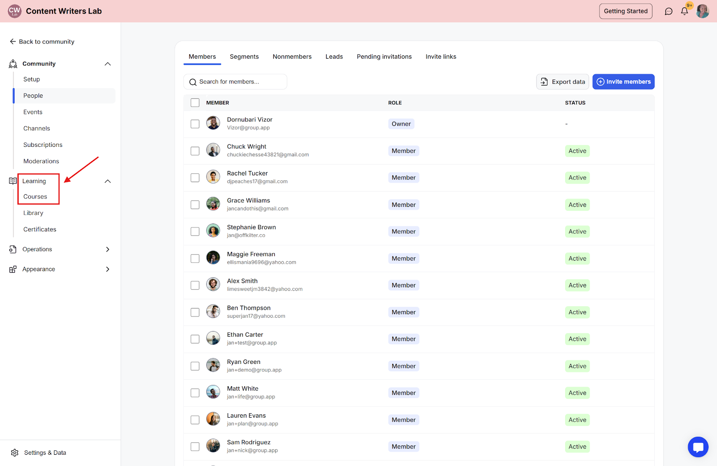Collapse the Community section chevron
This screenshot has width=717, height=466.
(x=108, y=64)
